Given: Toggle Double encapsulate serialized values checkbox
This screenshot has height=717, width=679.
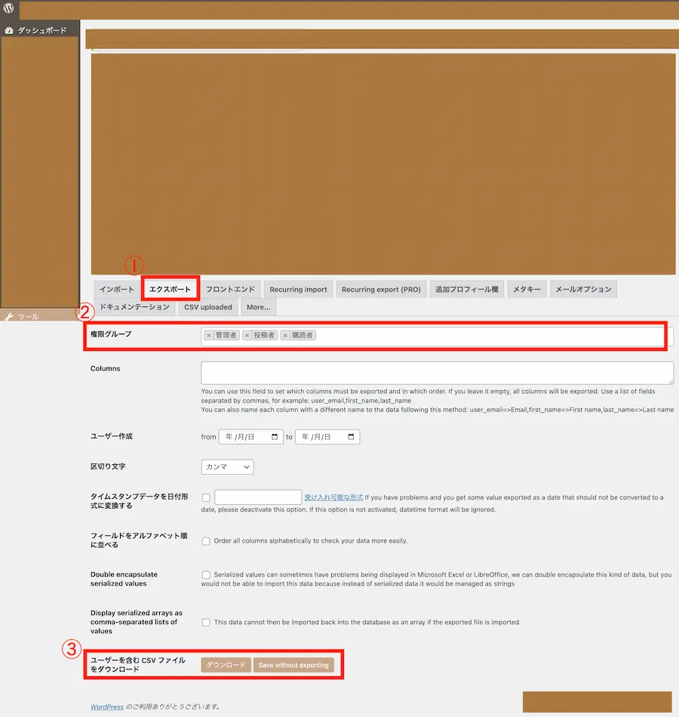Looking at the screenshot, I should [x=206, y=575].
